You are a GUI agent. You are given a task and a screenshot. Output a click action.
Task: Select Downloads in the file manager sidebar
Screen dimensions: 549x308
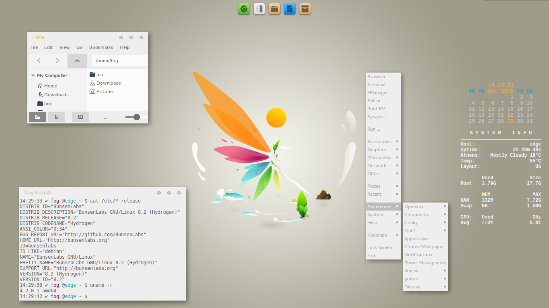53,95
